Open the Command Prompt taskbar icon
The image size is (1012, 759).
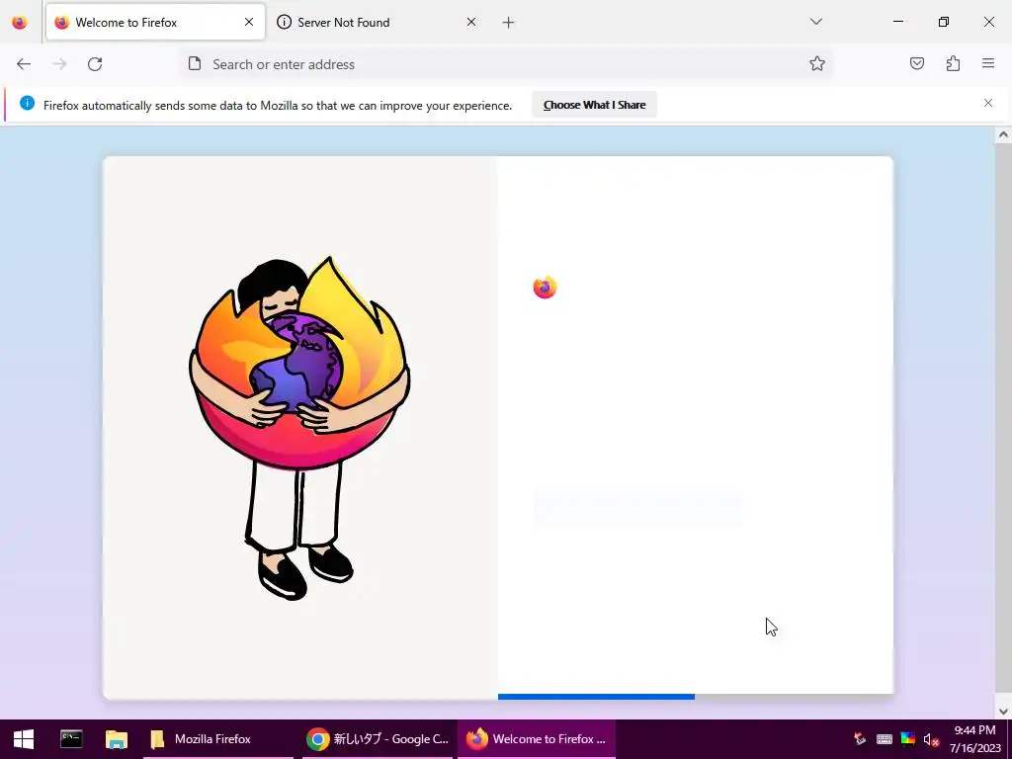[71, 739]
